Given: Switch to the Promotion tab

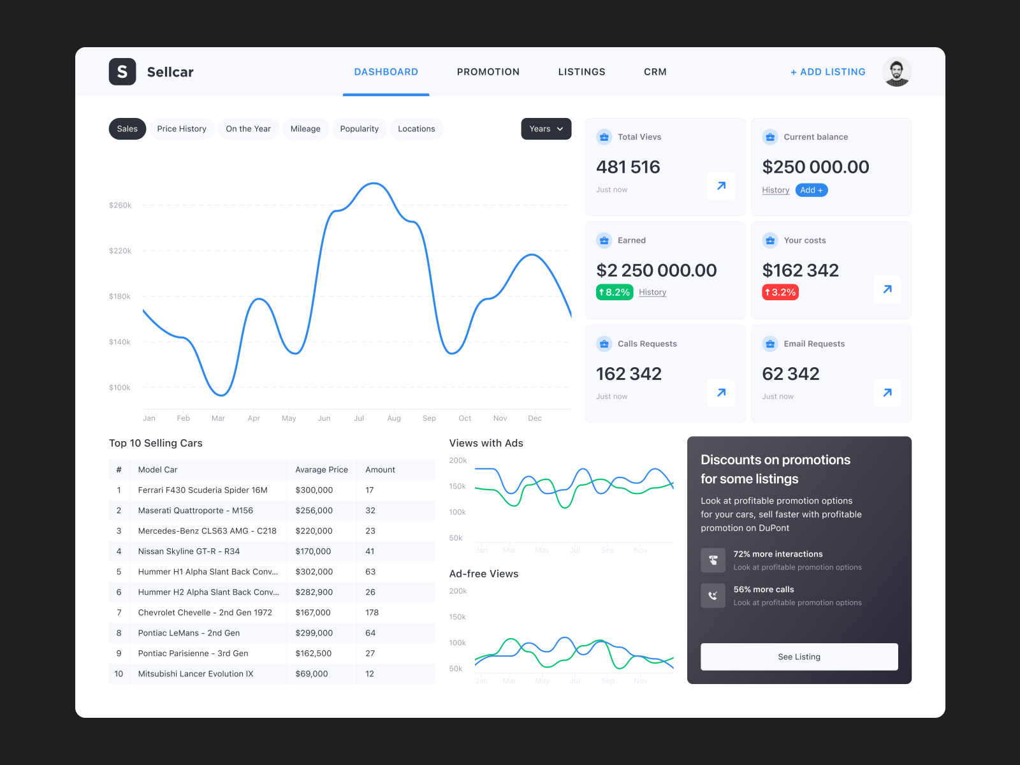Looking at the screenshot, I should (x=488, y=71).
